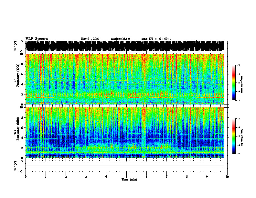Click the '2' kHz tick on ch.2 frequency axis

click(22, 148)
